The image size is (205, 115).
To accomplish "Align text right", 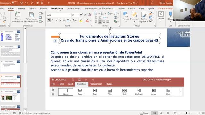I will (x=104, y=21).
